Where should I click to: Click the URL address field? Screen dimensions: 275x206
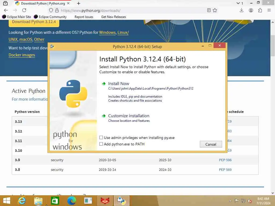tap(133, 10)
